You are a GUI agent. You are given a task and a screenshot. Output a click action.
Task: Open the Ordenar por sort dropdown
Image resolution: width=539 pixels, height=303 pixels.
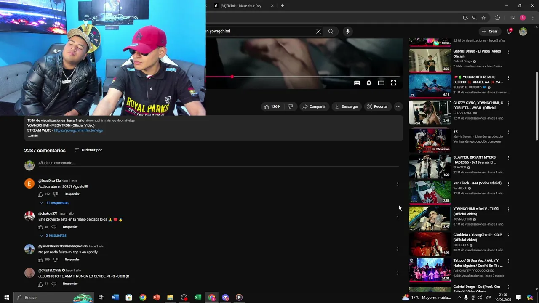[x=88, y=150]
